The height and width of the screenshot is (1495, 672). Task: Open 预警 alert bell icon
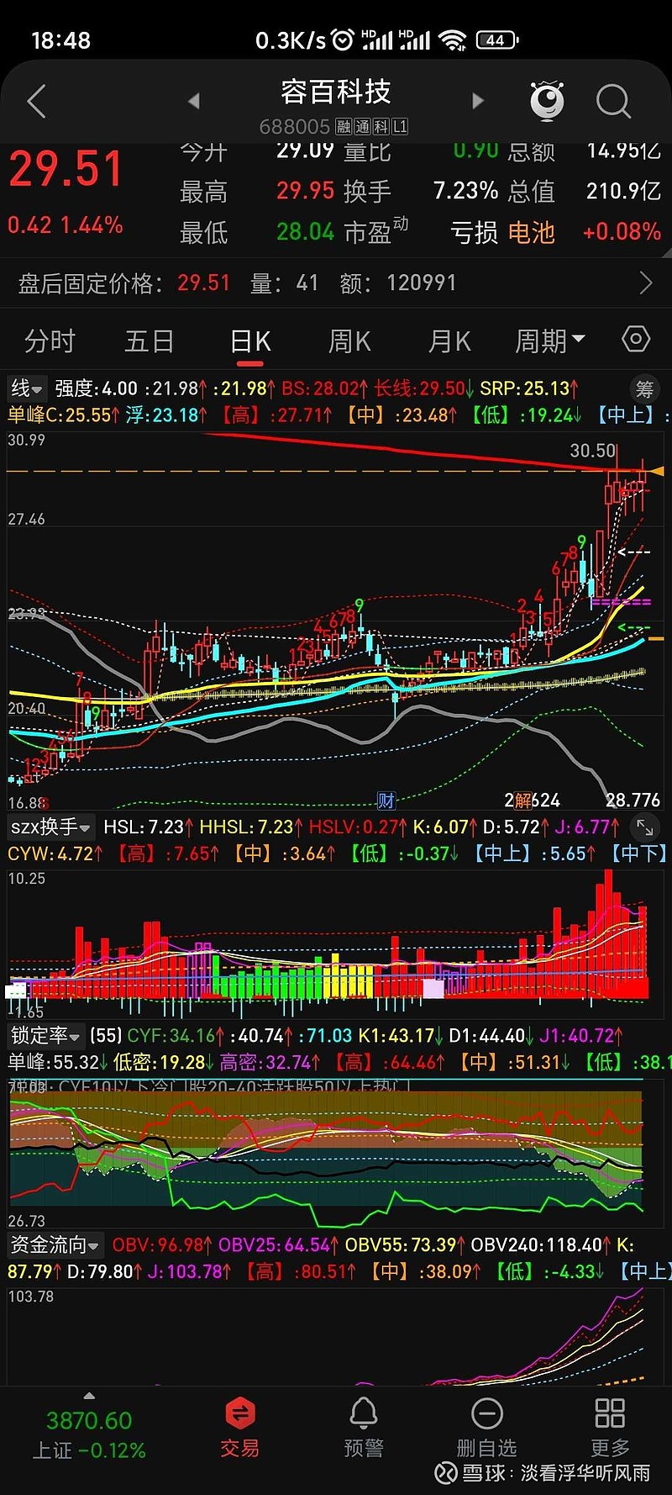pyautogui.click(x=364, y=1429)
